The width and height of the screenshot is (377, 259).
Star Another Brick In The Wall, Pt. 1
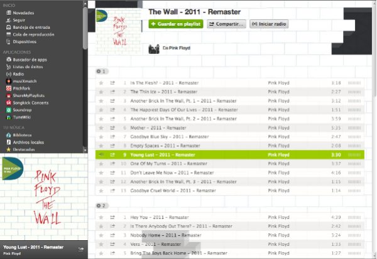pyautogui.click(x=101, y=101)
